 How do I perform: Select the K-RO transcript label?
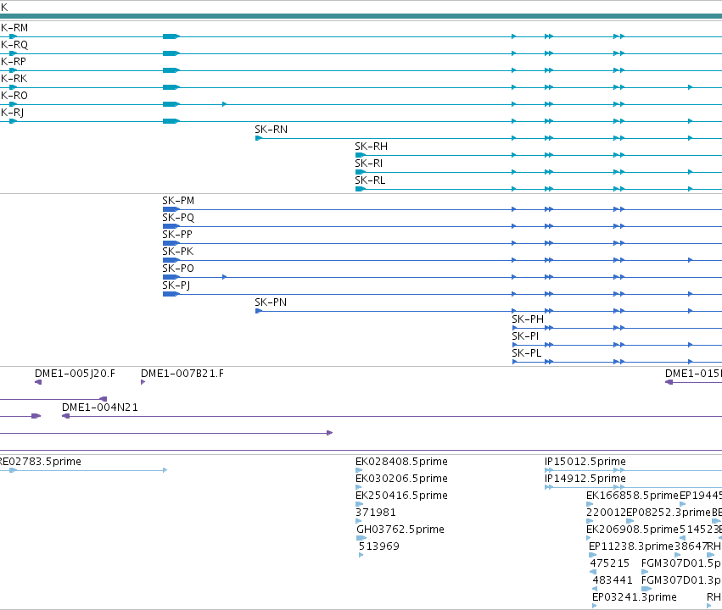[x=14, y=96]
